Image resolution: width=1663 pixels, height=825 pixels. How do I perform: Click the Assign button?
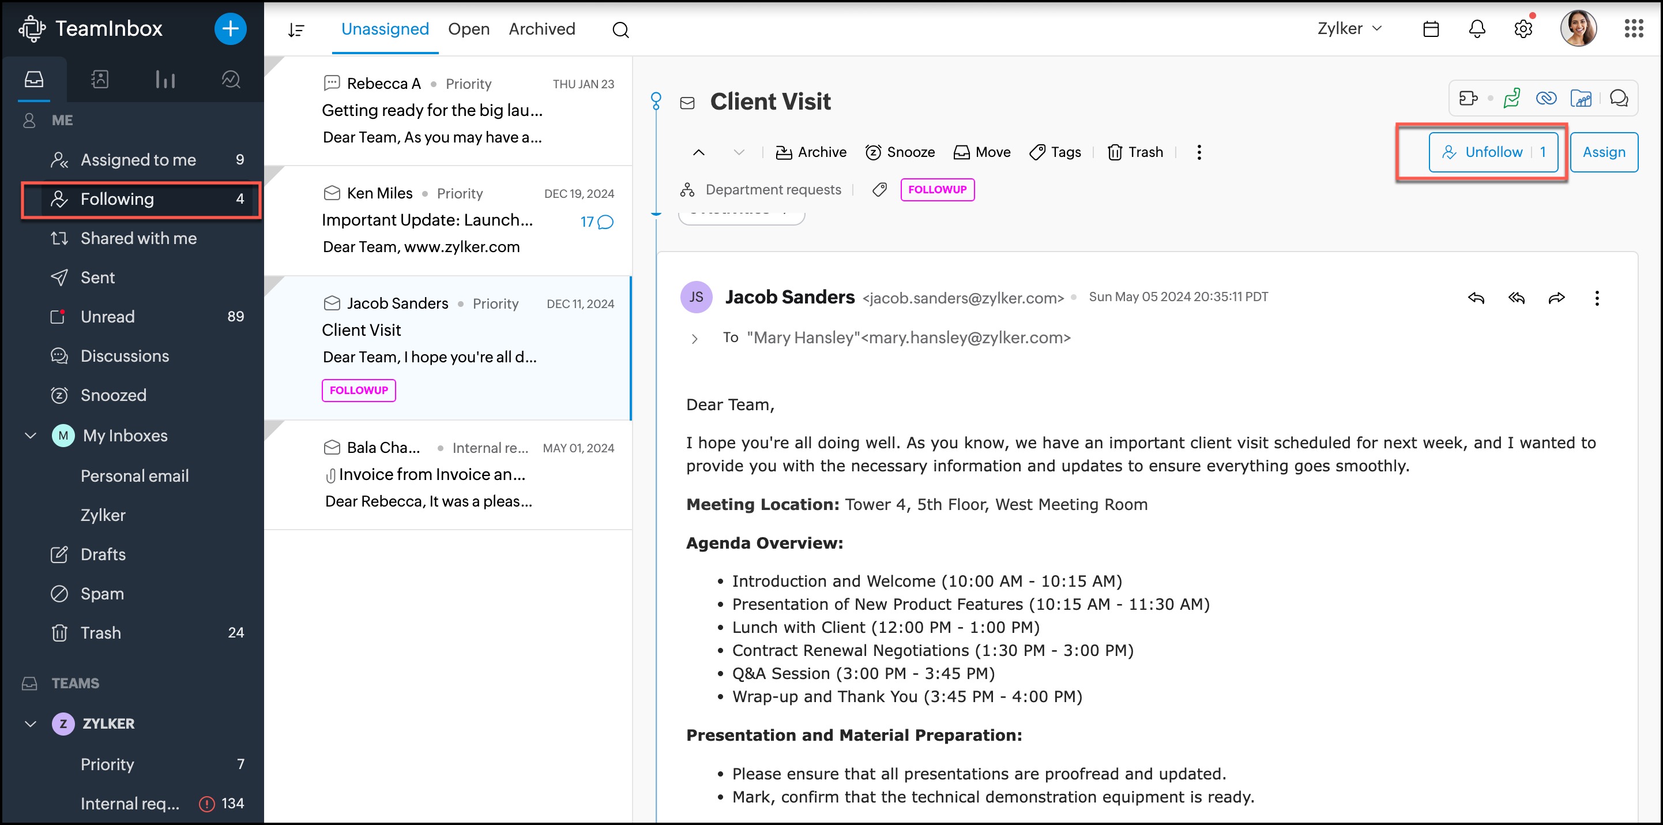1604,152
